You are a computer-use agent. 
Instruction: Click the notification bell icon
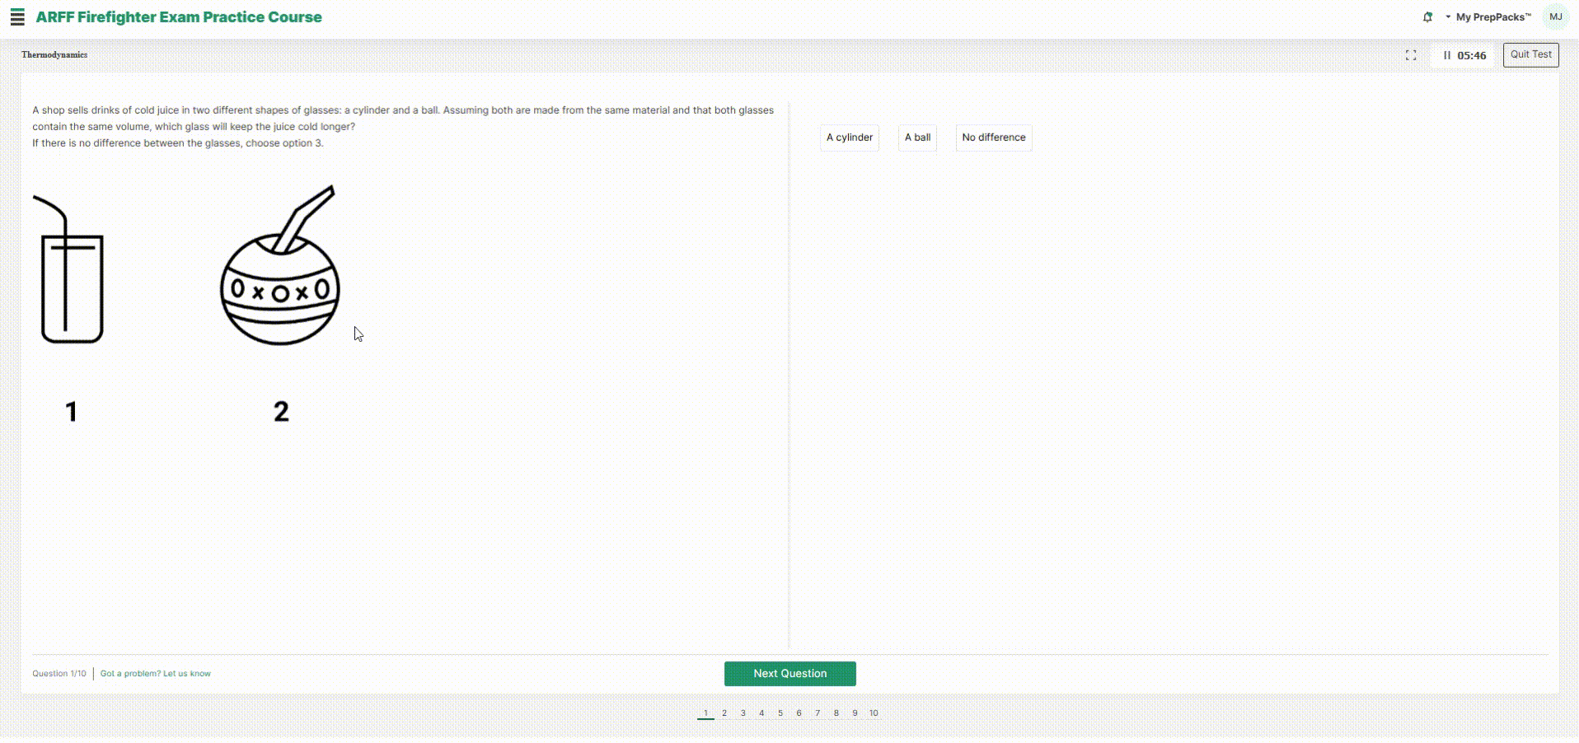tap(1427, 16)
